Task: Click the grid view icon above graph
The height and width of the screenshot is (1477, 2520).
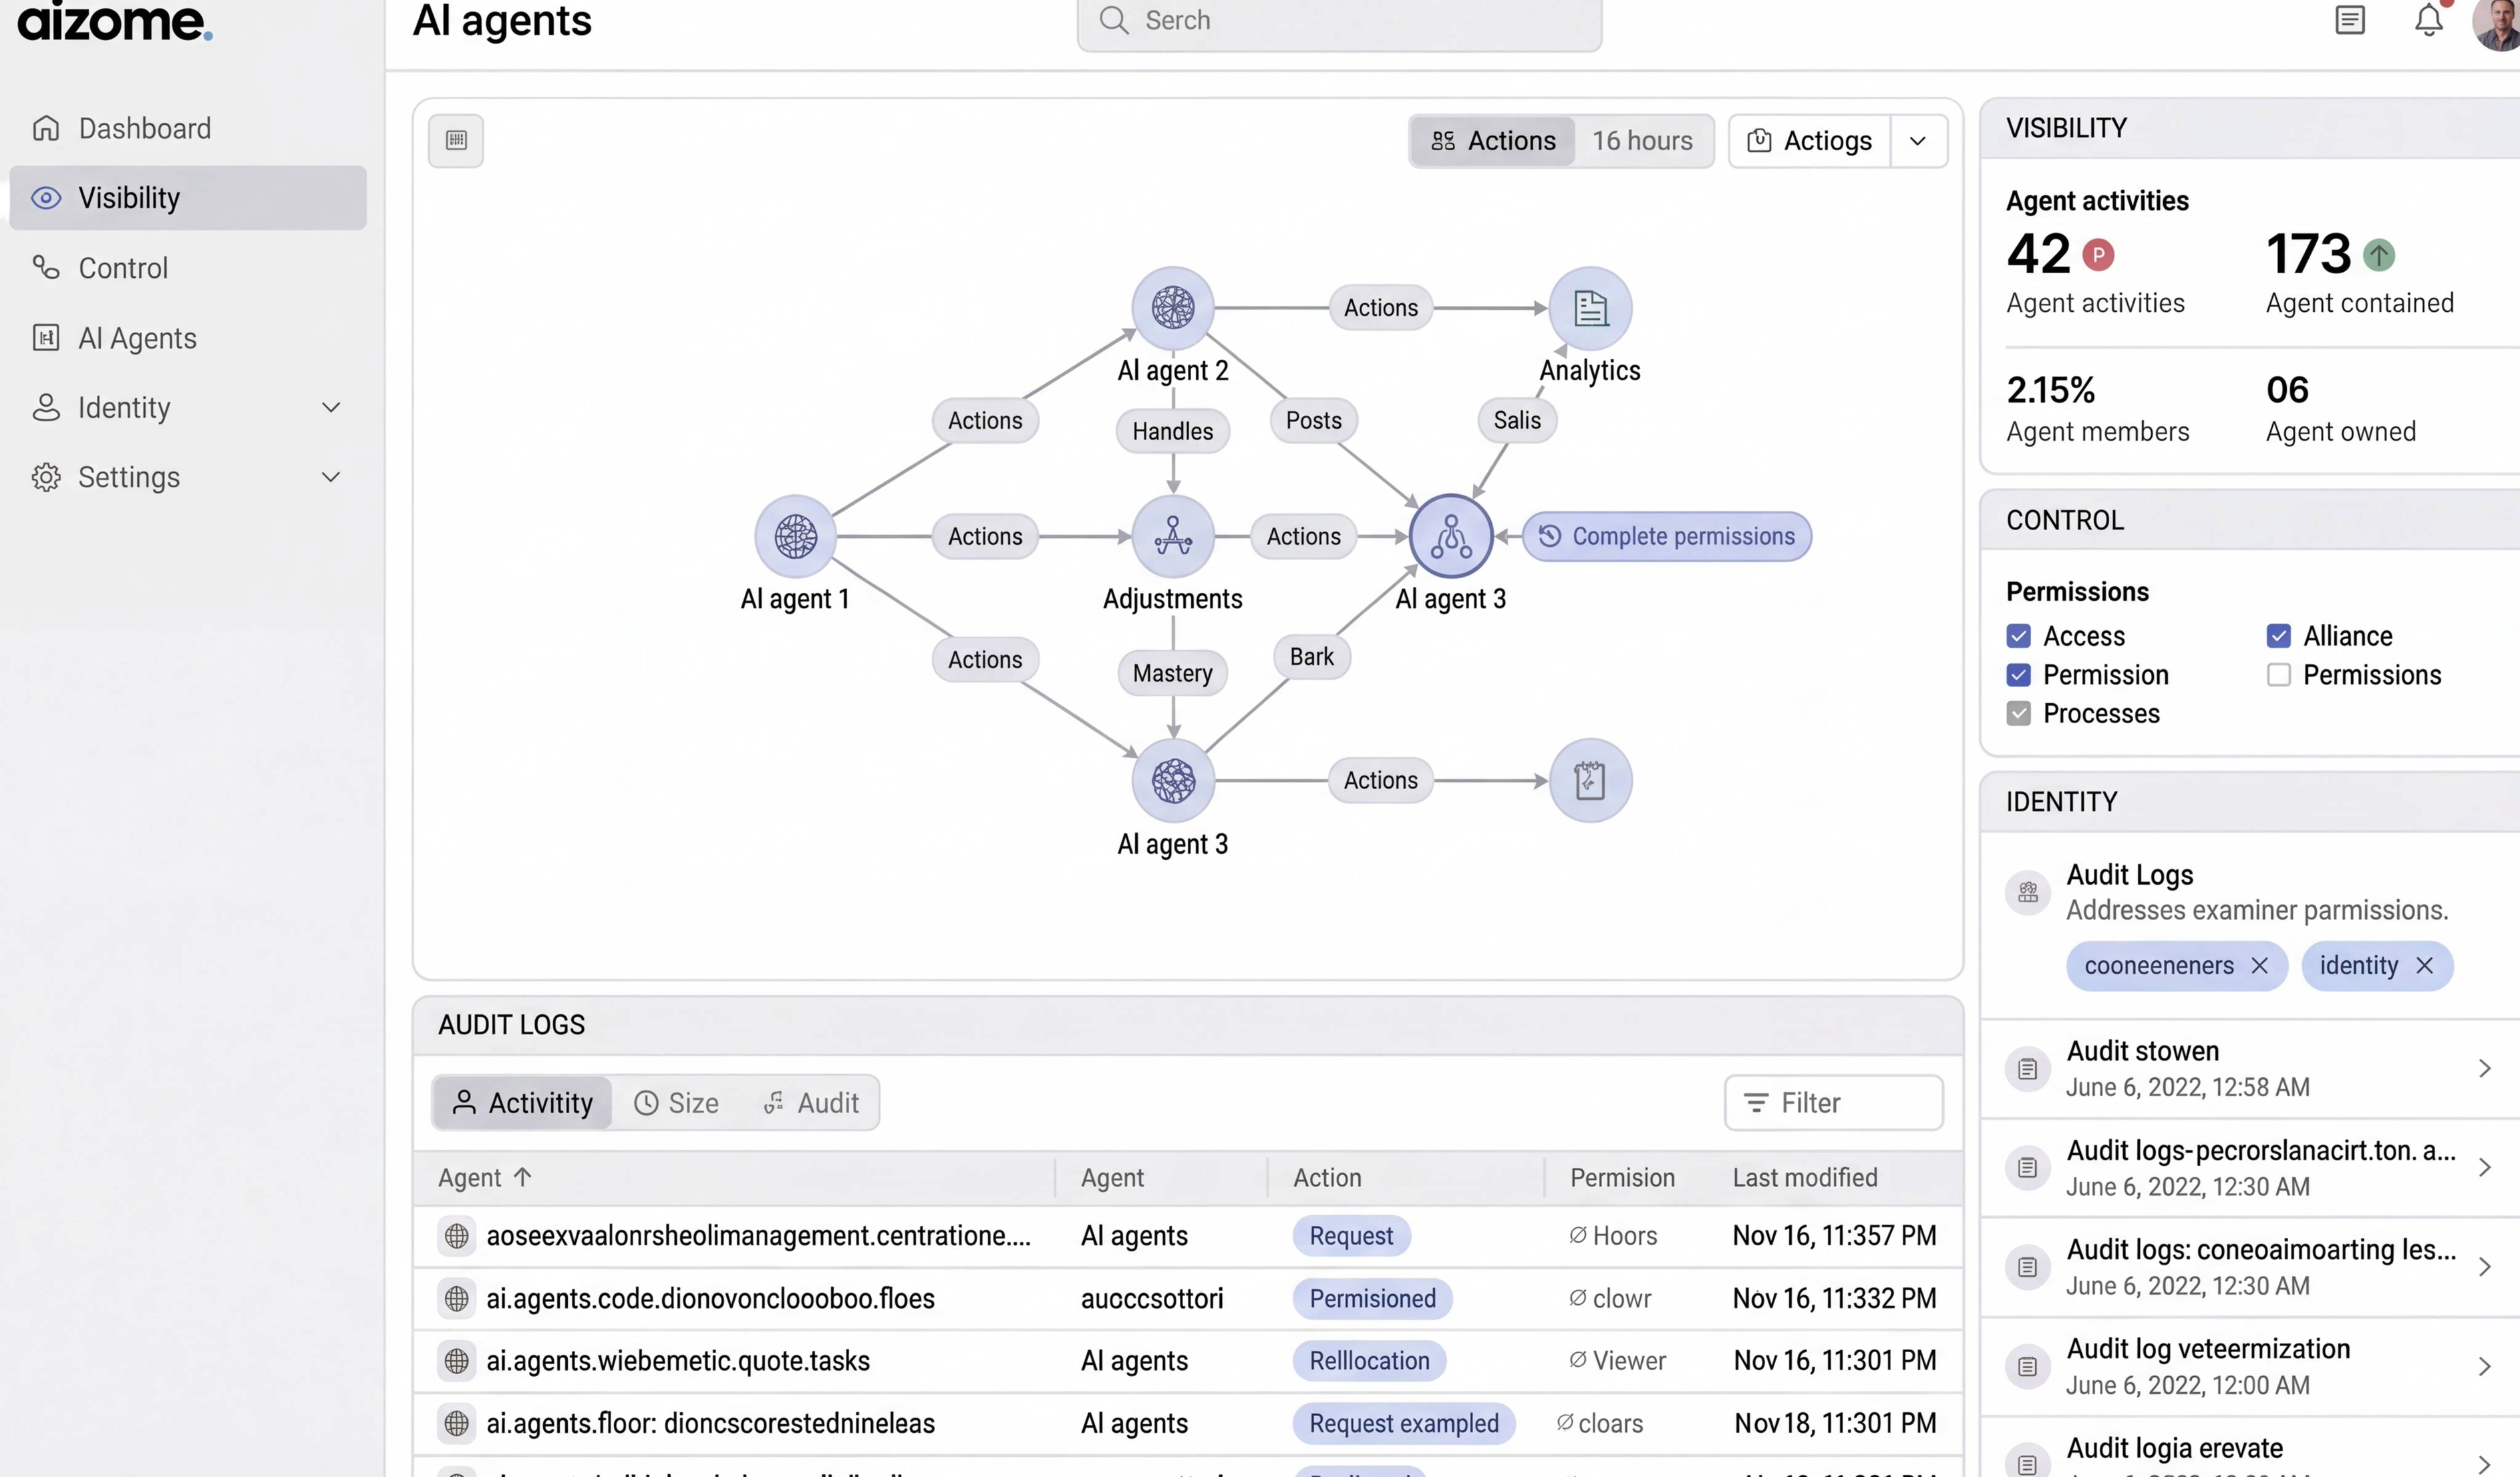Action: (x=456, y=140)
